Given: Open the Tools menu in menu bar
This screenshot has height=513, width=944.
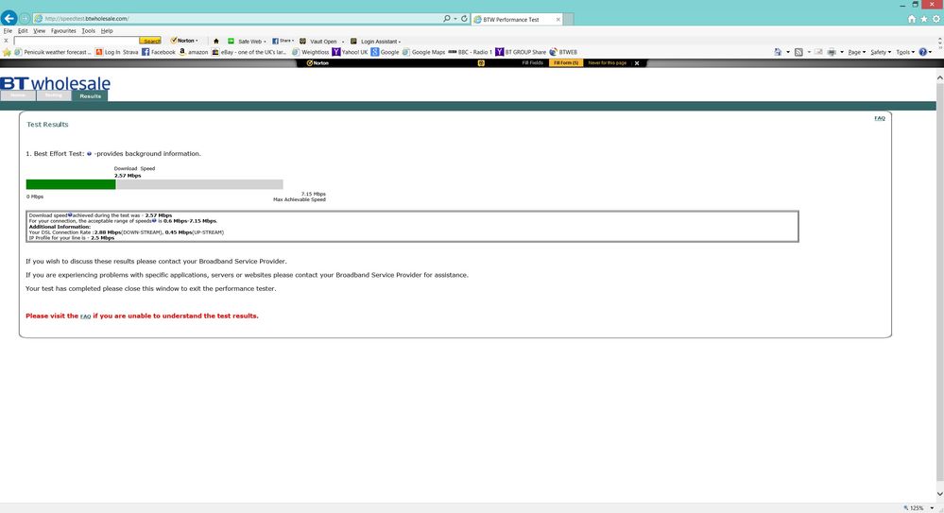Looking at the screenshot, I should coord(89,31).
